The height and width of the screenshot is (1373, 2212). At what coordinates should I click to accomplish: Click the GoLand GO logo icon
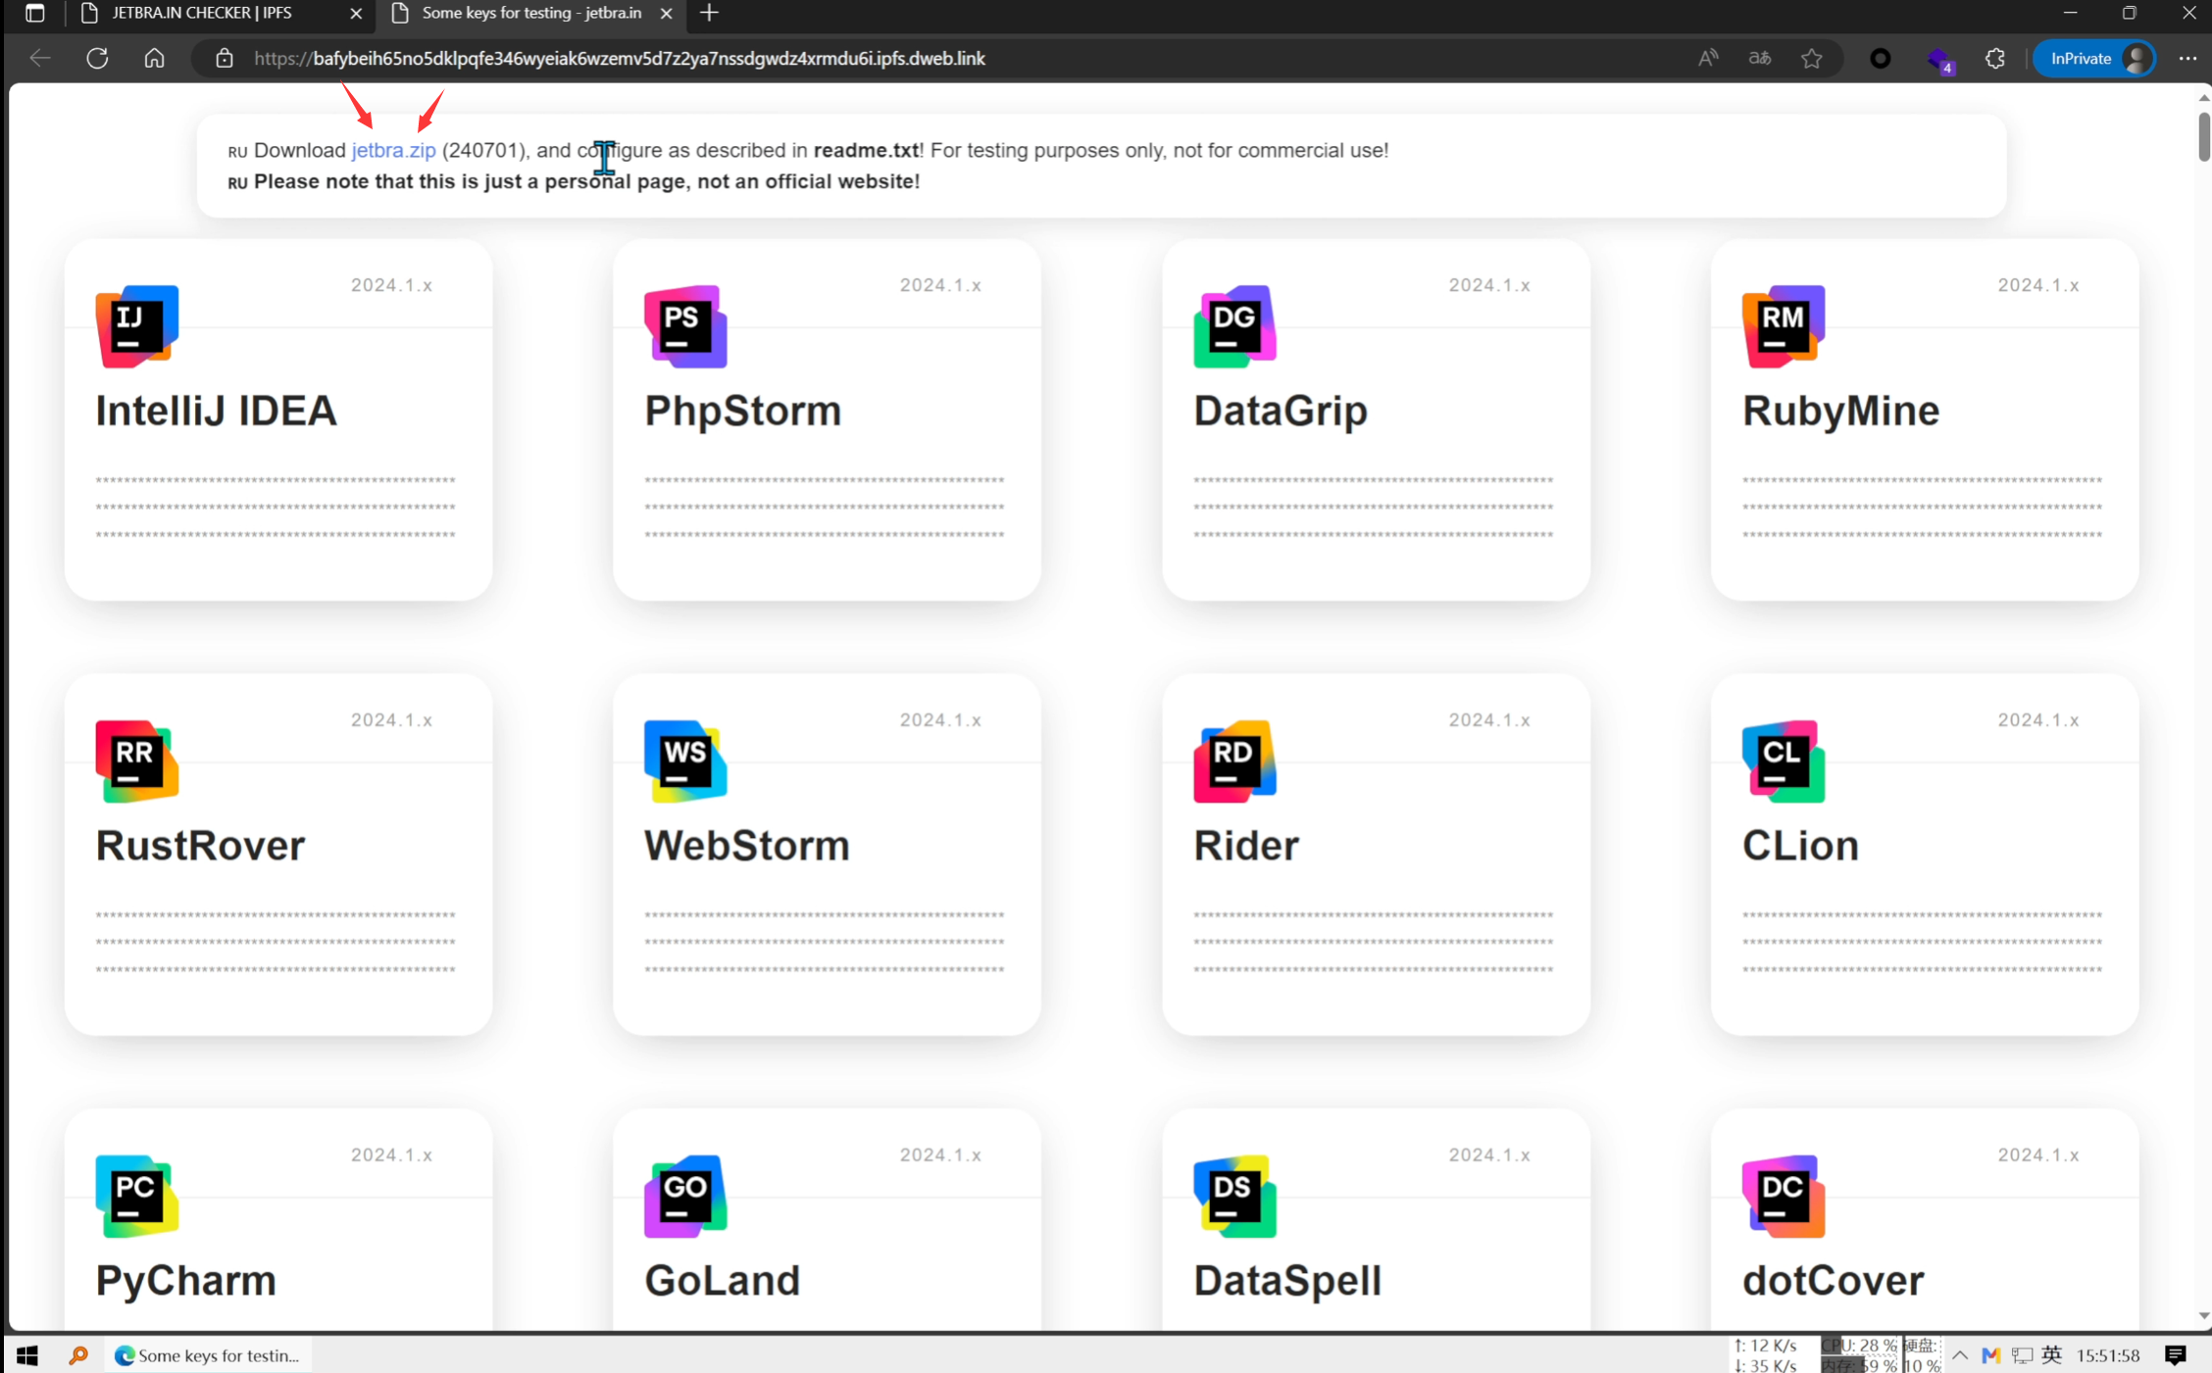[x=685, y=1197]
